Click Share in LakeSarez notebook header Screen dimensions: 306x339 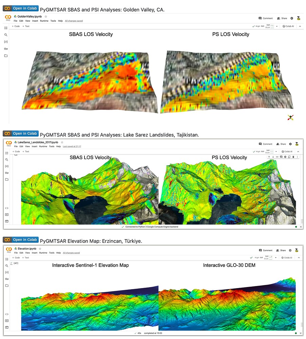tap(282, 144)
